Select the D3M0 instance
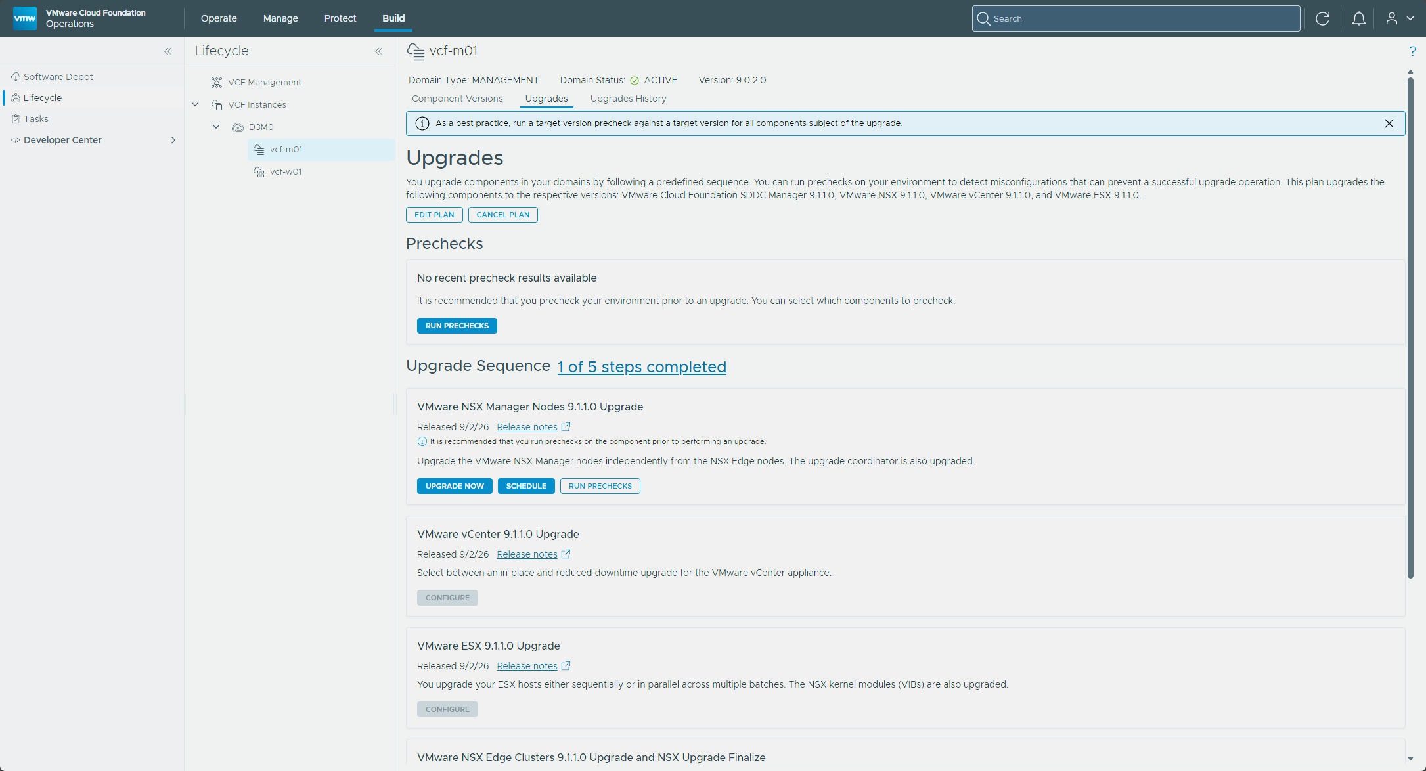 pos(261,127)
